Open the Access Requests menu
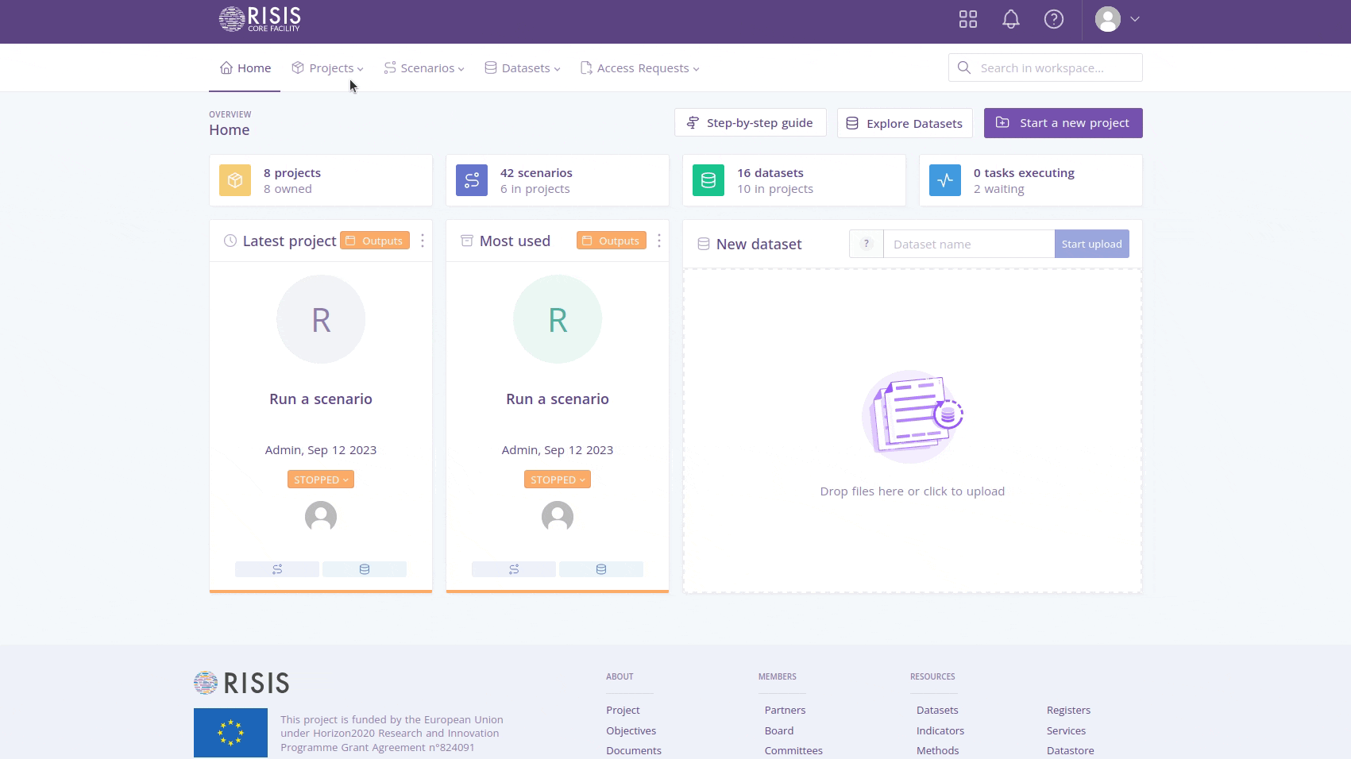This screenshot has width=1351, height=759. click(x=640, y=68)
